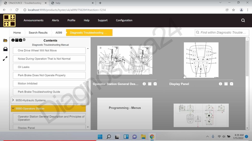Open the wiring schematic thumbnail

pyautogui.click(x=201, y=115)
